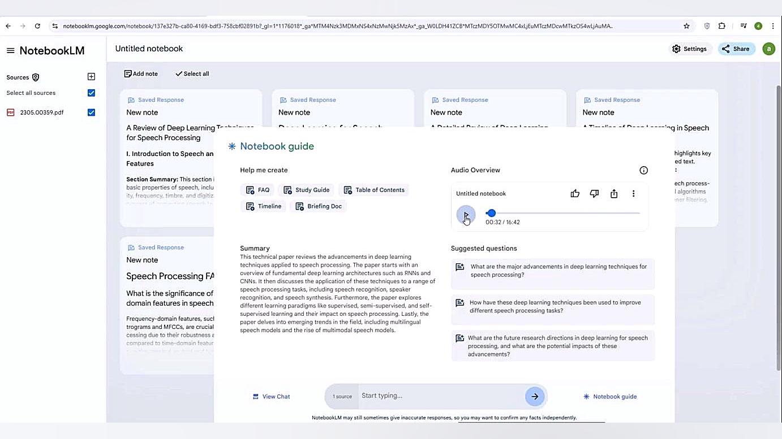The image size is (782, 439).
Task: Share the notebook
Action: coord(736,49)
